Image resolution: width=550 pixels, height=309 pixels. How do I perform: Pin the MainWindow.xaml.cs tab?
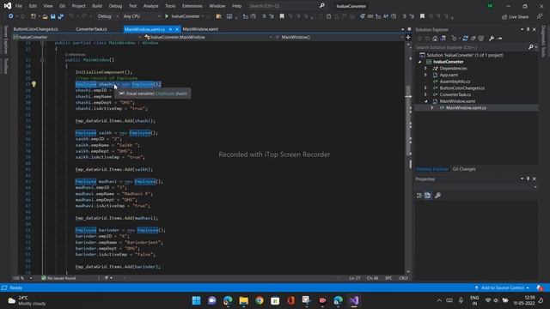click(x=170, y=29)
